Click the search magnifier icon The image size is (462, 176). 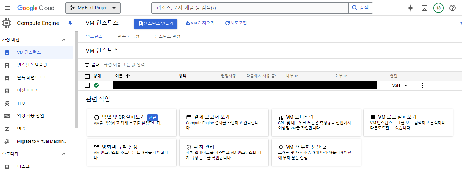[x=355, y=8]
